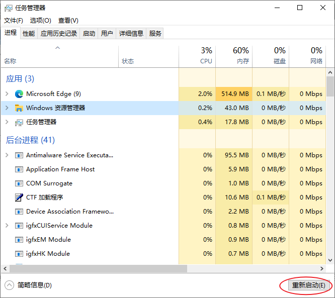The image size is (335, 298).
Task: Expand the Microsoft Edge (9) process group
Action: tap(7, 93)
